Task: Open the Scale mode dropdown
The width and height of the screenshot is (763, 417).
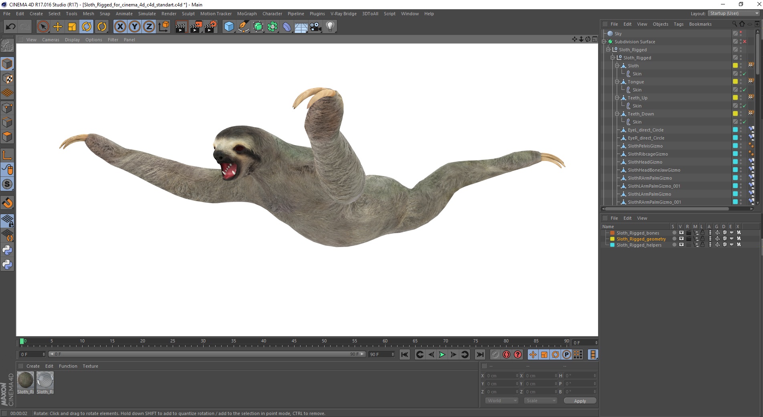Action: pos(541,401)
